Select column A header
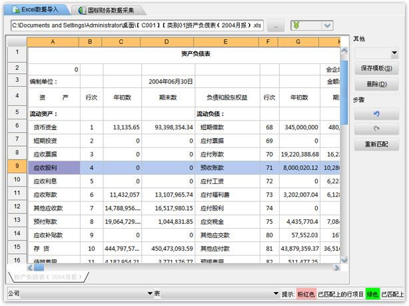This screenshot has height=306, width=409. 53,42
